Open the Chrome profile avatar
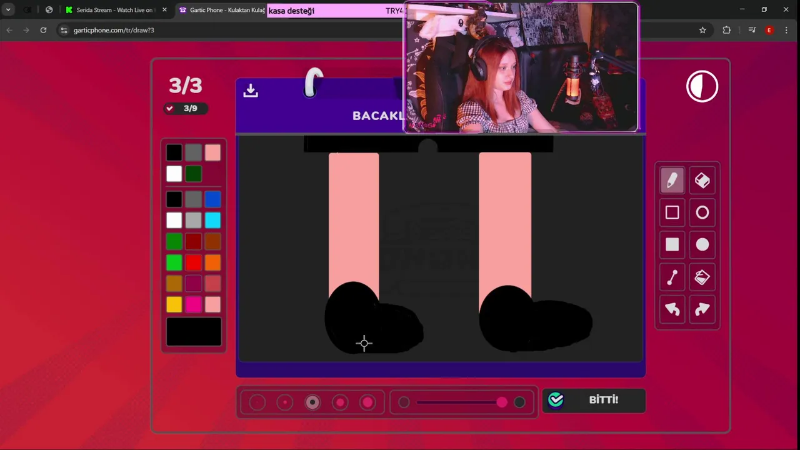Viewport: 800px width, 450px height. click(769, 30)
